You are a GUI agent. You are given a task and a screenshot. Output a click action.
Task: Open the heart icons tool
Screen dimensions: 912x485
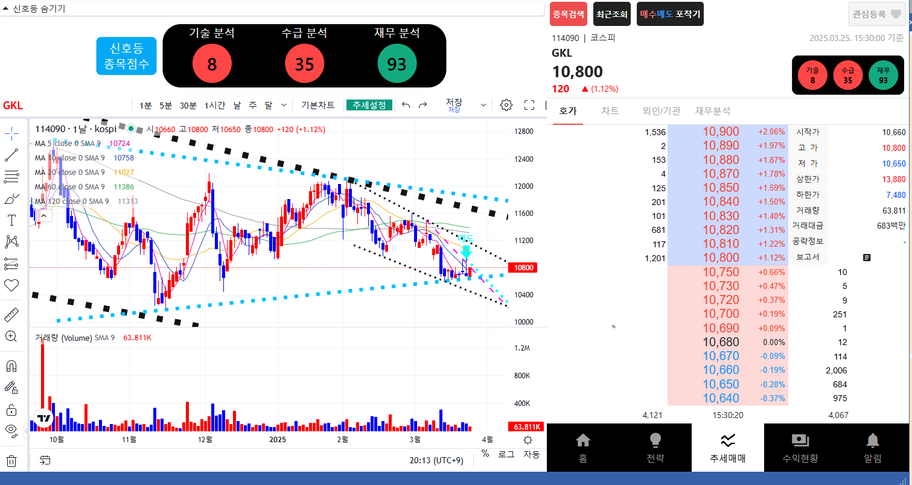[11, 285]
